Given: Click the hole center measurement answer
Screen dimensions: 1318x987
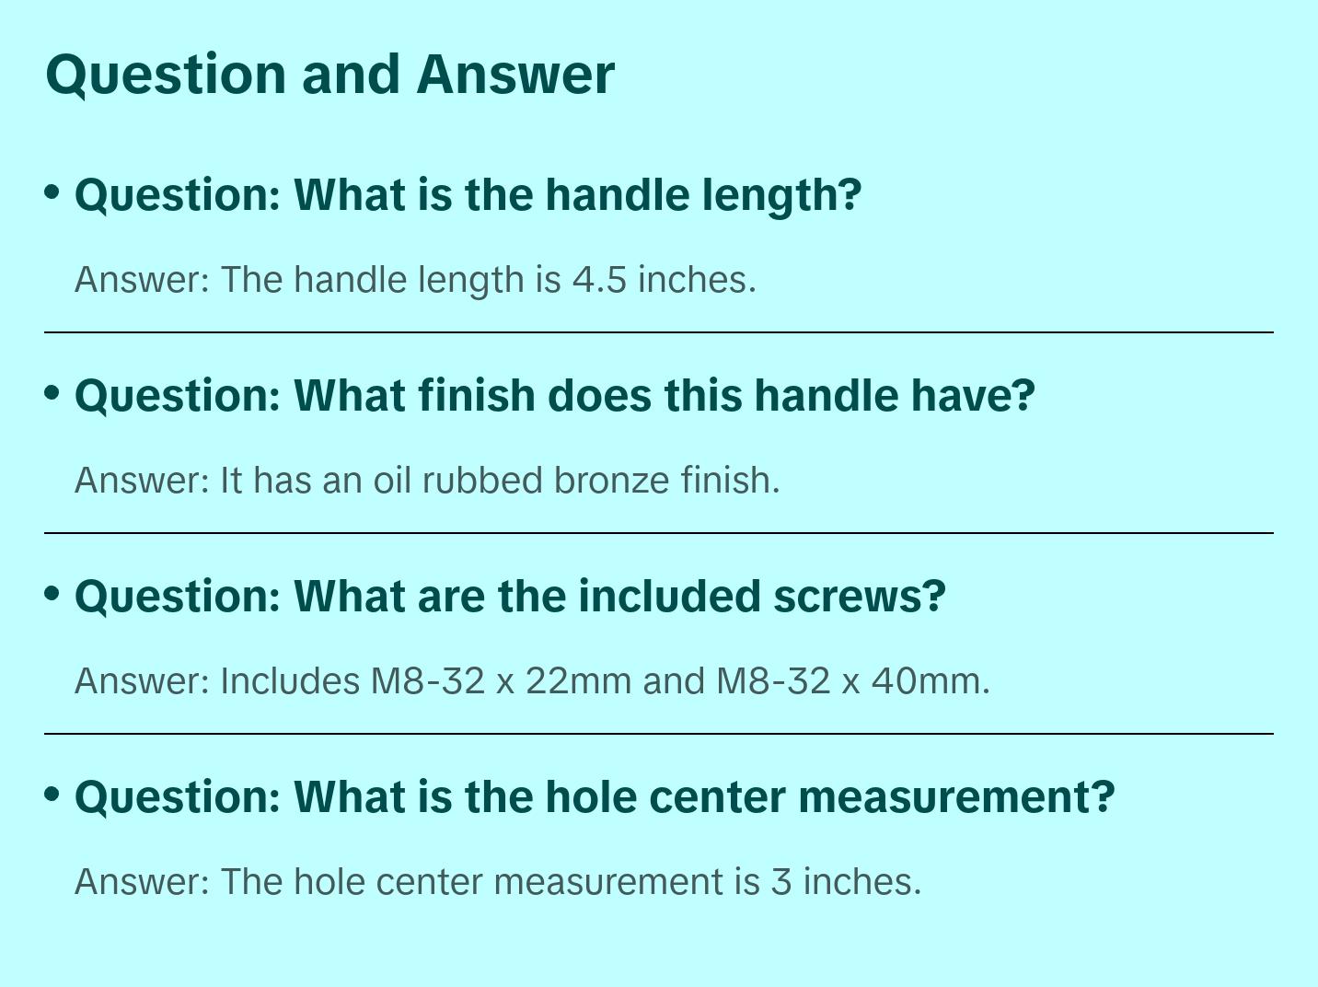Looking at the screenshot, I should coord(497,882).
